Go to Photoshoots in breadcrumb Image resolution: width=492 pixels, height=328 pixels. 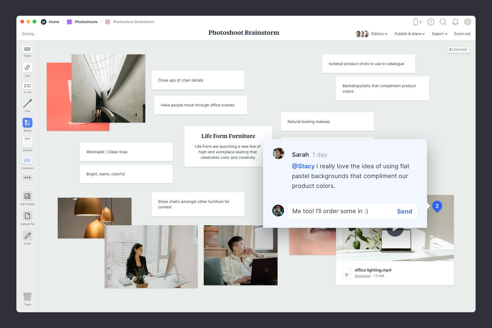[x=86, y=22]
